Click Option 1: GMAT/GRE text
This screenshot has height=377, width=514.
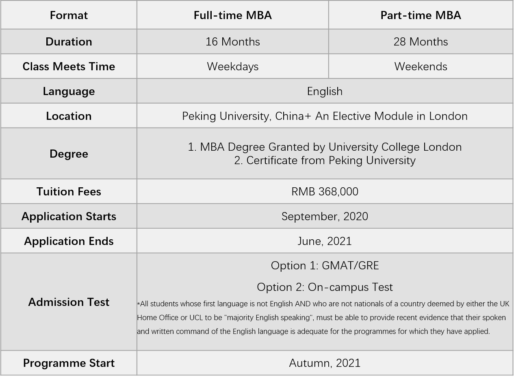[x=325, y=266]
